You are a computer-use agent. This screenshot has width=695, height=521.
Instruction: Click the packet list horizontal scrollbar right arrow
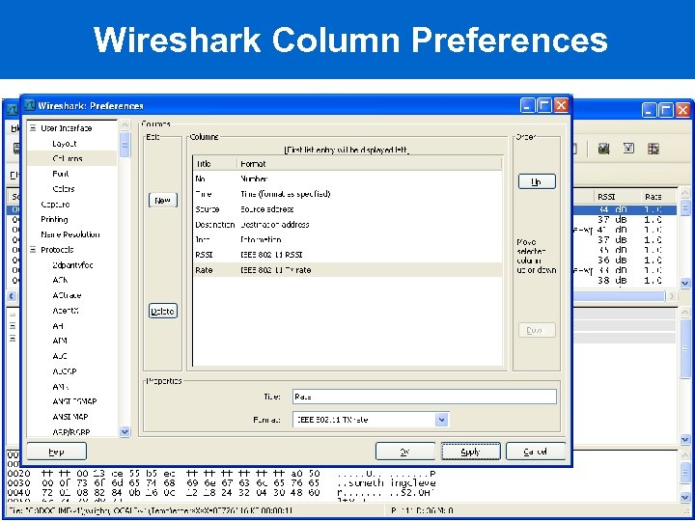tap(673, 296)
